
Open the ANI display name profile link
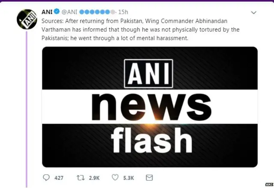click(x=47, y=12)
